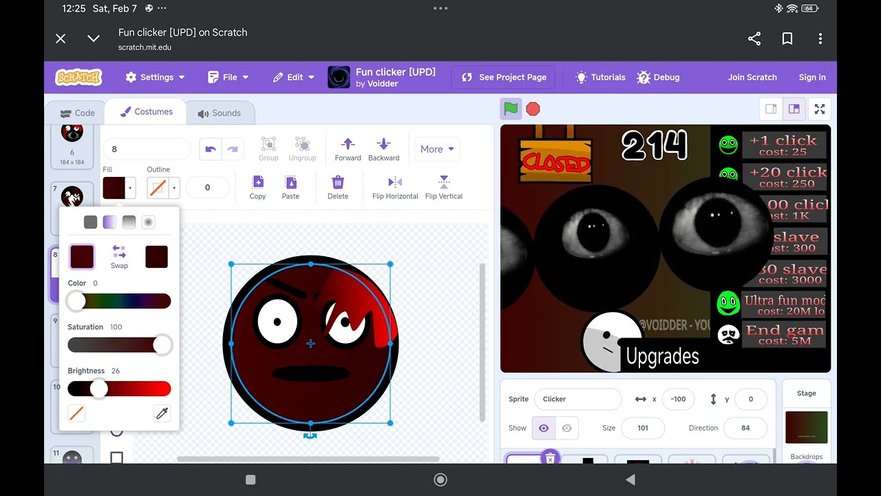This screenshot has height=496, width=881.
Task: Open the browser three-dot menu
Action: [820, 39]
